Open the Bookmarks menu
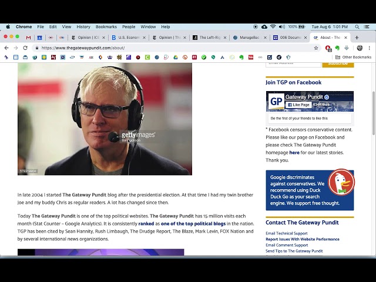376x282 pixels. click(x=106, y=27)
